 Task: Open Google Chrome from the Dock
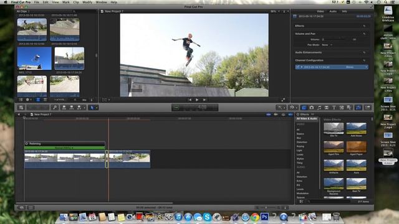(255, 217)
